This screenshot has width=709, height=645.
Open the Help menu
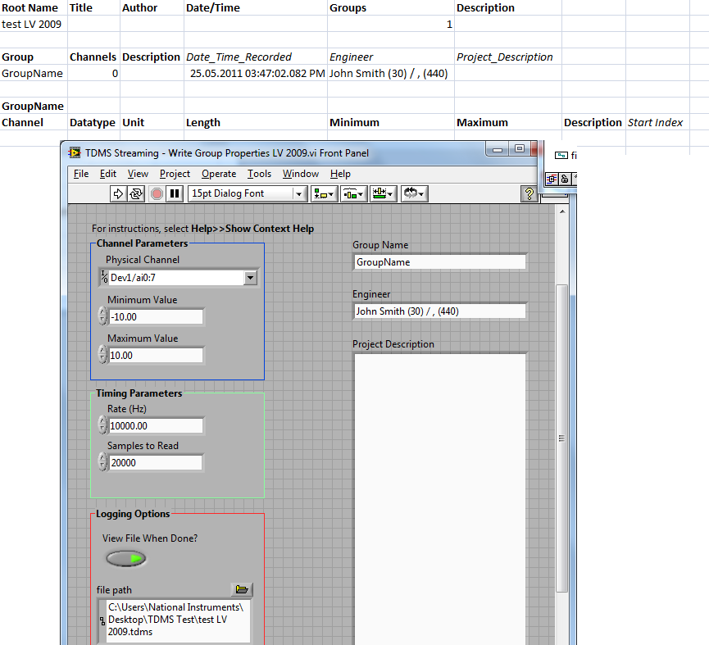pyautogui.click(x=340, y=174)
